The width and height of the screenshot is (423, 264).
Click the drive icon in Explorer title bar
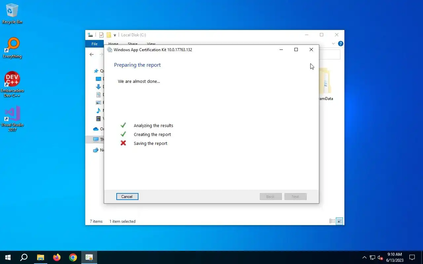(90, 35)
